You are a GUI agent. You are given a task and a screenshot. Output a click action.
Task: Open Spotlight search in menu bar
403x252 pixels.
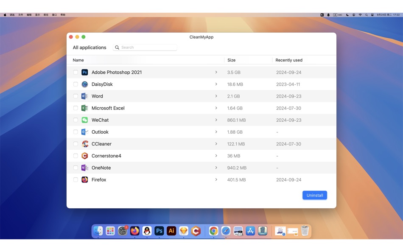(366, 15)
